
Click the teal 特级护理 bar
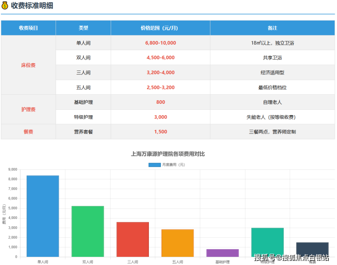(x=267, y=242)
